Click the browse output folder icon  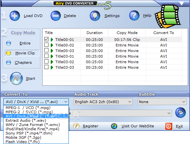[x=180, y=113]
